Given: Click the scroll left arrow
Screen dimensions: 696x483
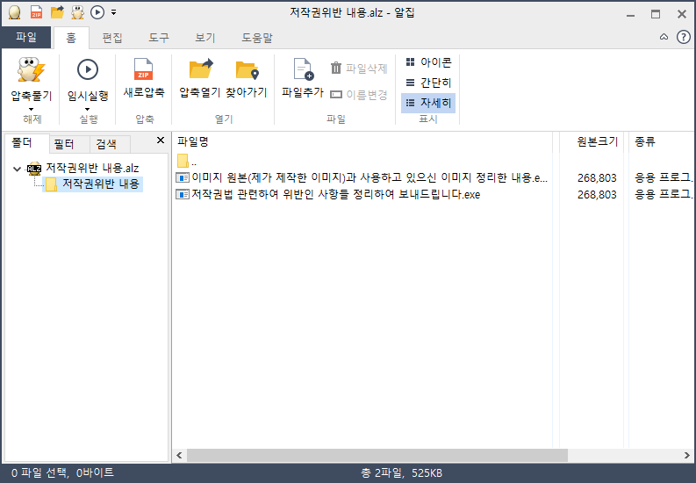Looking at the screenshot, I should pos(179,455).
